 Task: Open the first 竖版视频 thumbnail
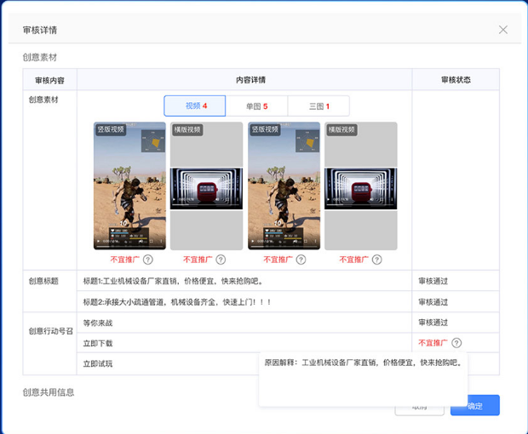[x=129, y=185]
